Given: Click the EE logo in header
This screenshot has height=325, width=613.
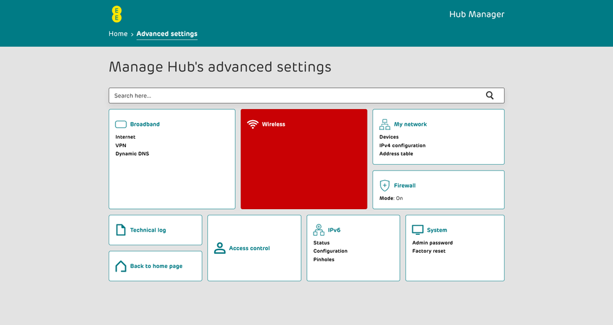Looking at the screenshot, I should point(117,15).
